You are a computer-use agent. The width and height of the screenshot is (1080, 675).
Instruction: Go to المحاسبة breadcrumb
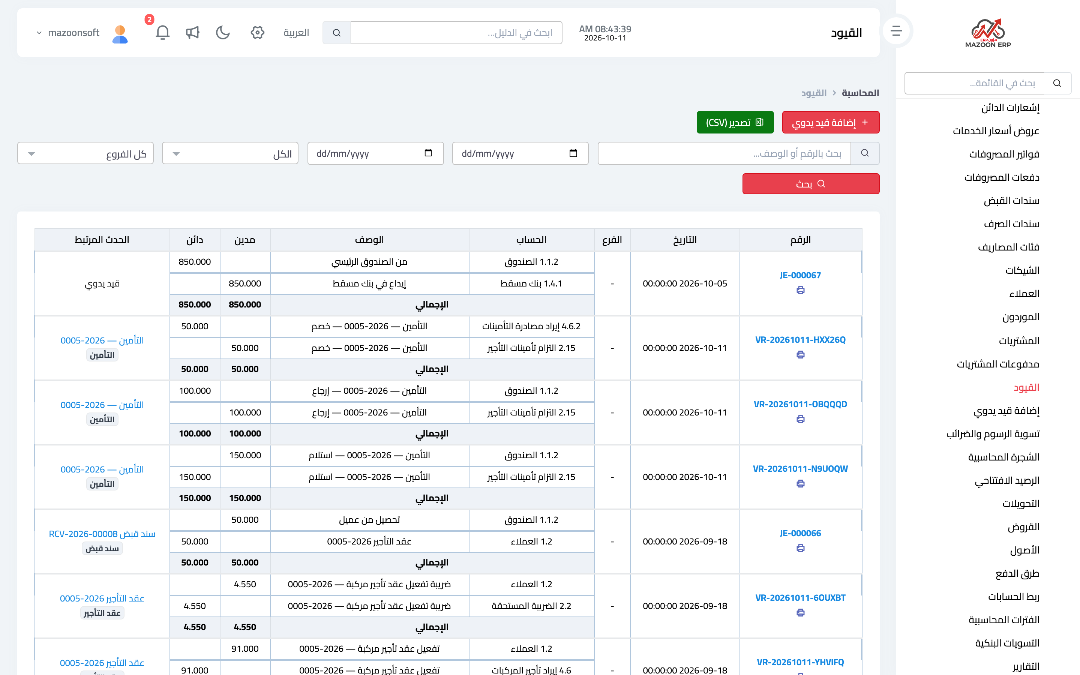coord(860,93)
